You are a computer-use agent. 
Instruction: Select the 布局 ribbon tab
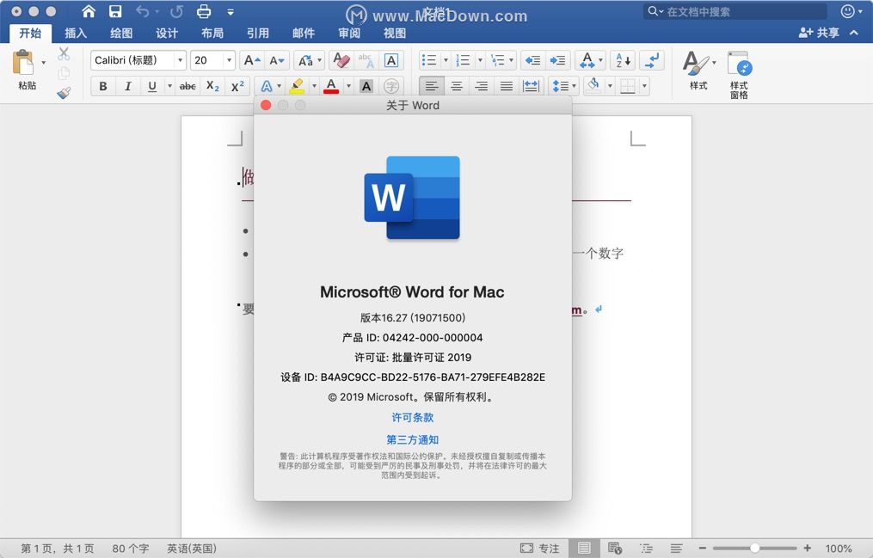point(212,34)
